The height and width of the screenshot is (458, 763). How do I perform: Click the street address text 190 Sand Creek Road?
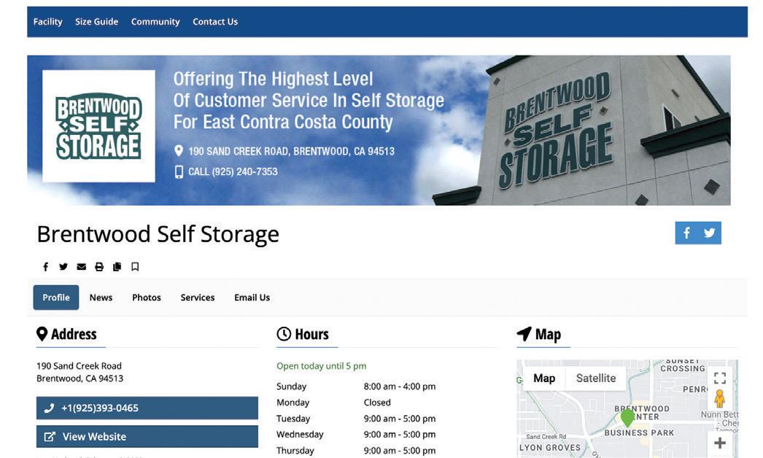pos(79,366)
